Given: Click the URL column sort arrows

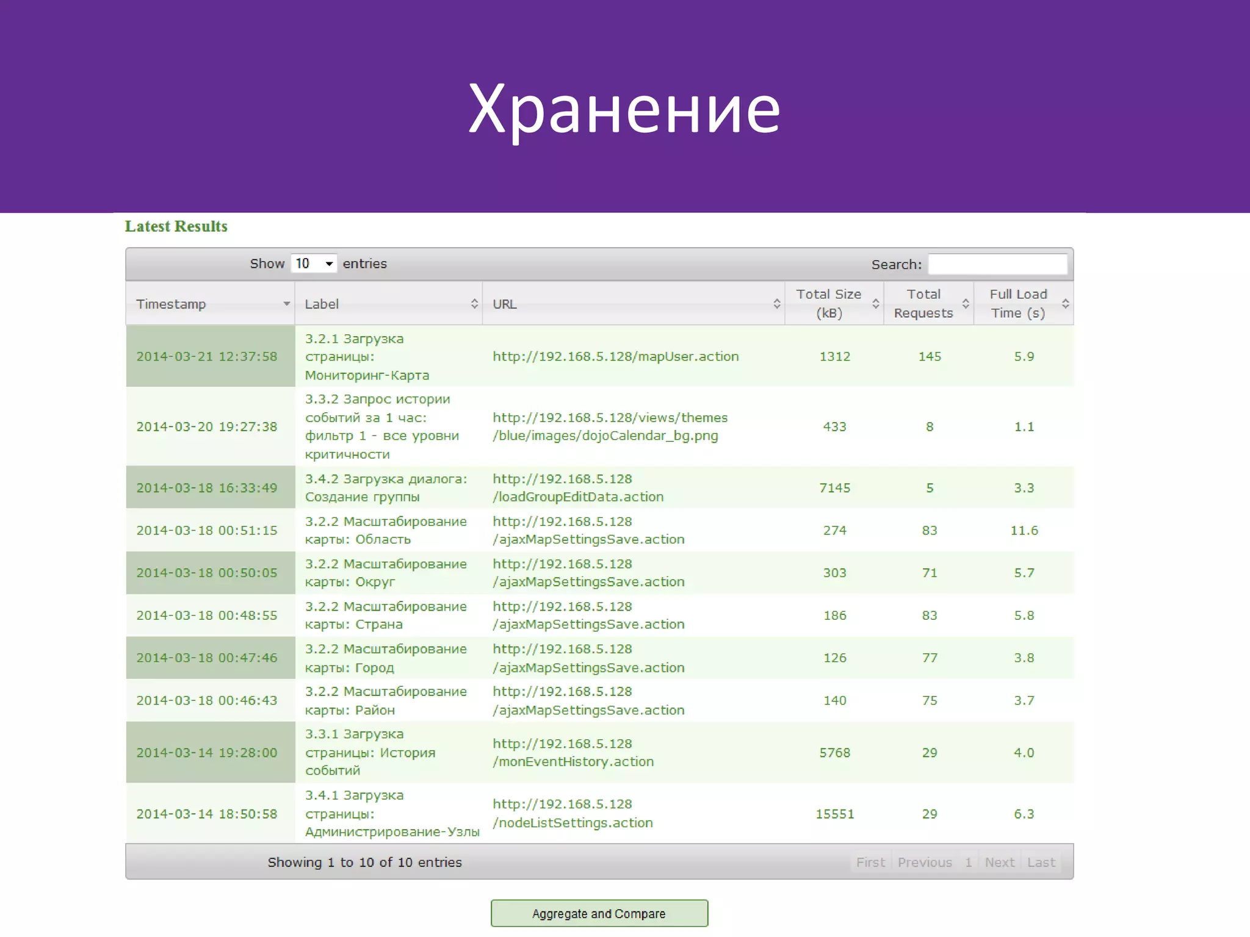Looking at the screenshot, I should (x=776, y=303).
